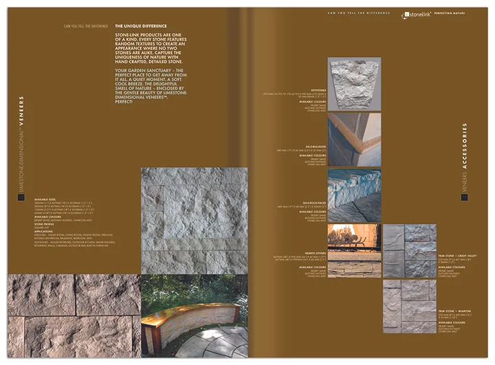Open the fireplace hearth stones photo

354,251
